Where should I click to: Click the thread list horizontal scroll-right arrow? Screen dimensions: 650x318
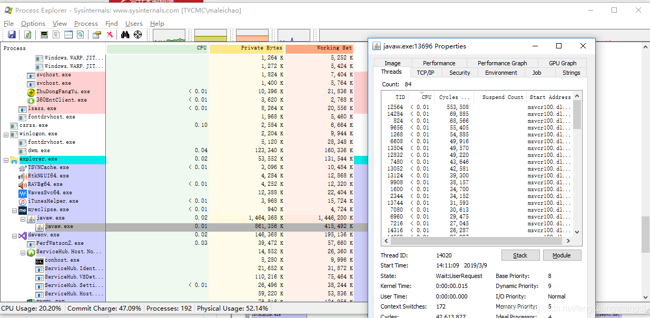(x=568, y=241)
